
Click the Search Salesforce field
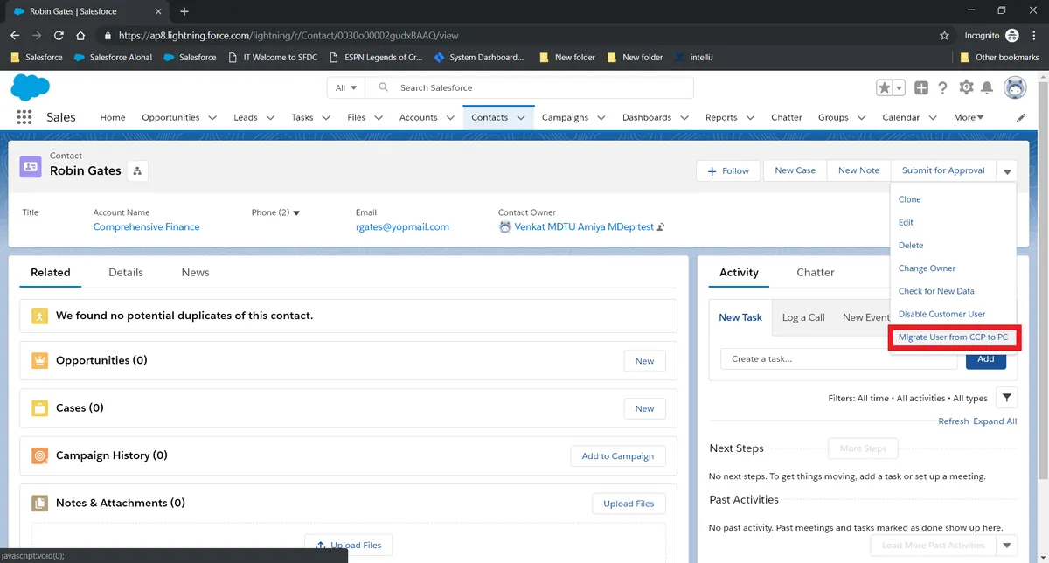tap(530, 87)
